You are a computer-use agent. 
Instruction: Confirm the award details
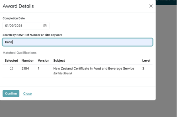11,94
